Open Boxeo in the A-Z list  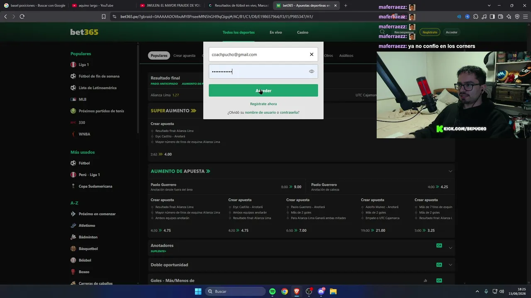tap(84, 272)
